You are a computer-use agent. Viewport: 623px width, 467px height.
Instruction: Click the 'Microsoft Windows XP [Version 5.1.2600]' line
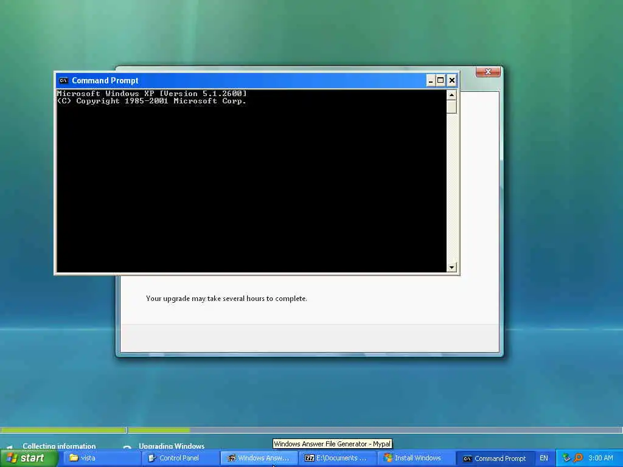pyautogui.click(x=151, y=94)
